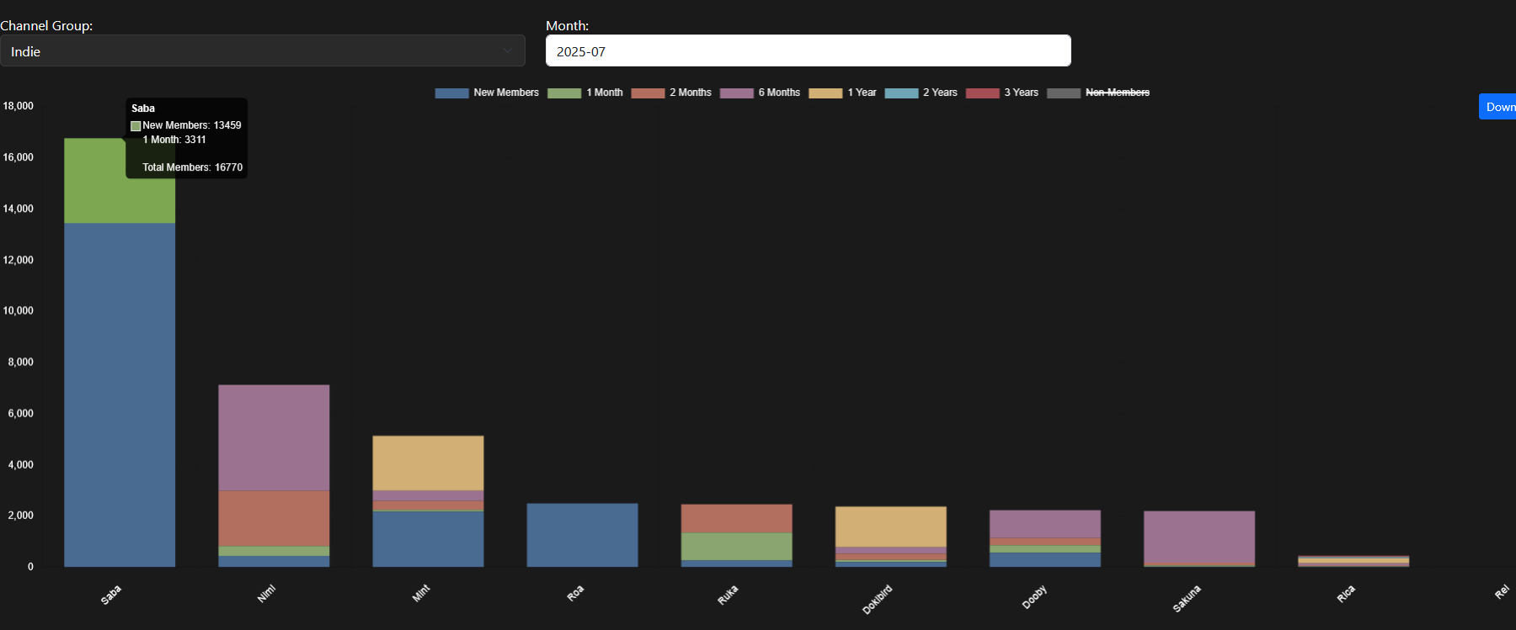Toggle the 2 Months legend color box
This screenshot has height=630, width=1516.
point(648,93)
